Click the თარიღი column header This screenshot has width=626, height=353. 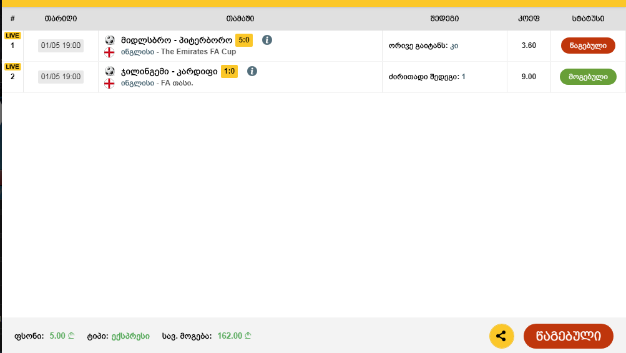(61, 18)
